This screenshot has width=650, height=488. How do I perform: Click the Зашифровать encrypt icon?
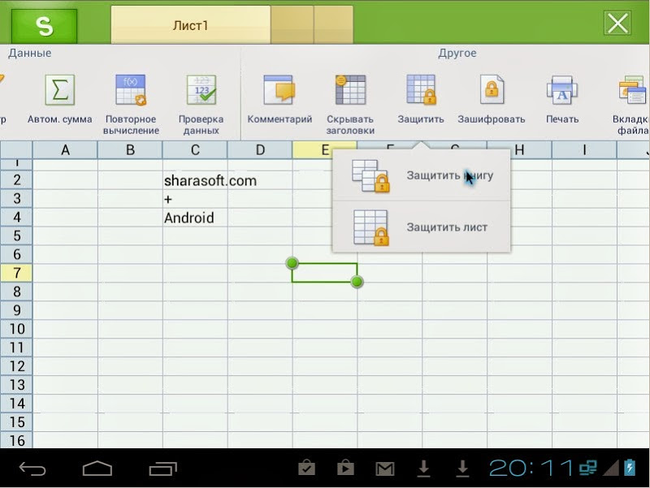pos(492,90)
